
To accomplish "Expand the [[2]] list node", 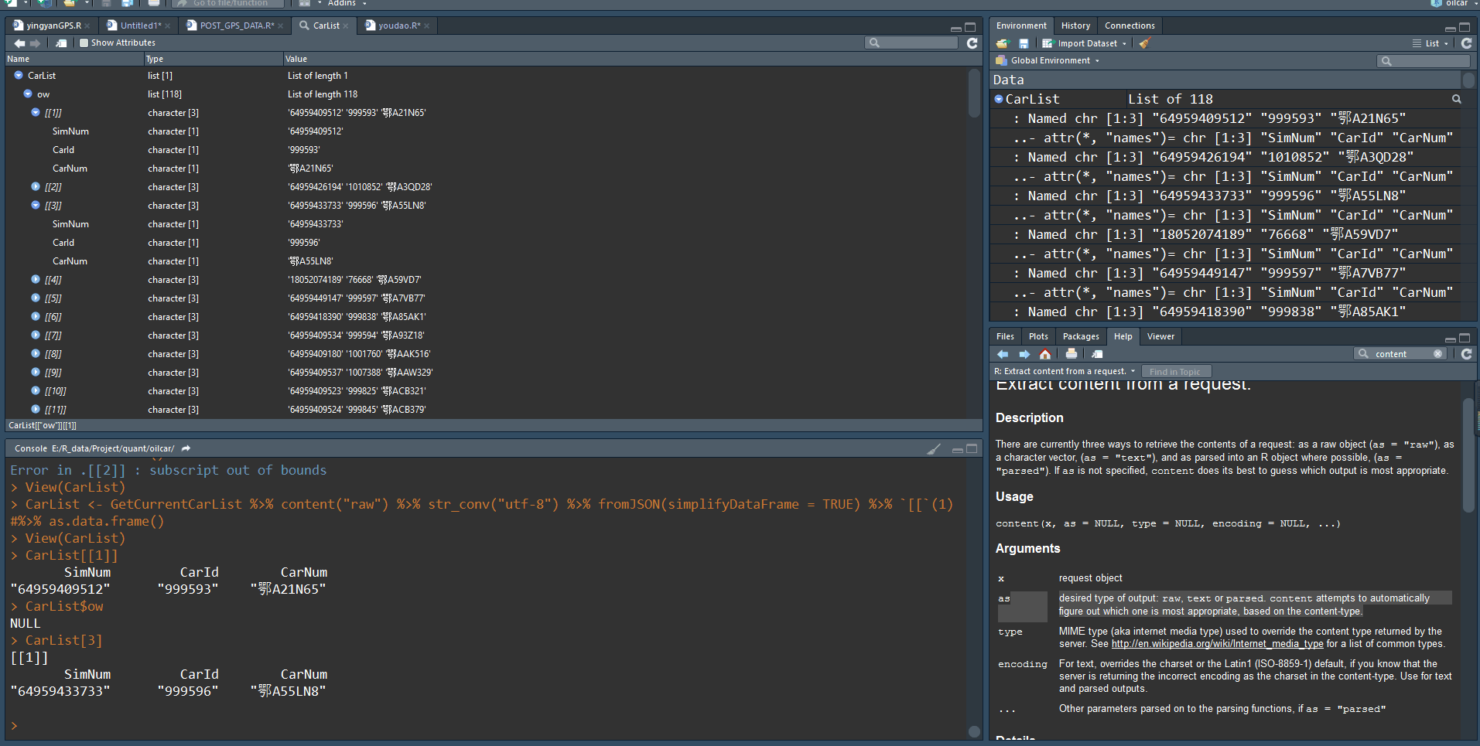I will 36,187.
